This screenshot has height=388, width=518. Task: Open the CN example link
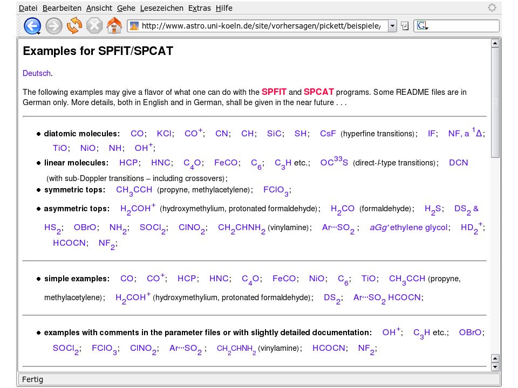coord(222,134)
